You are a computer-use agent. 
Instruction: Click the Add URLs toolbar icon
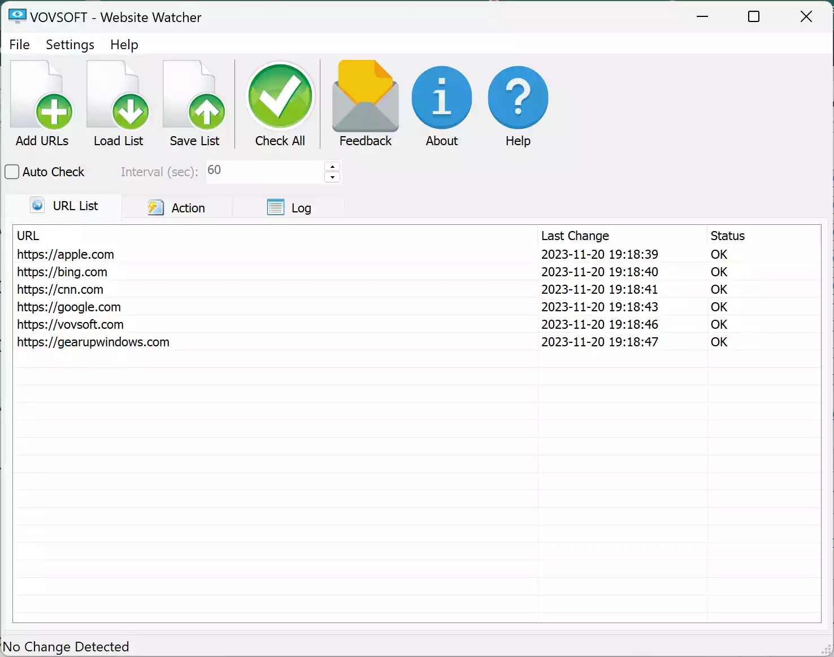tap(42, 104)
